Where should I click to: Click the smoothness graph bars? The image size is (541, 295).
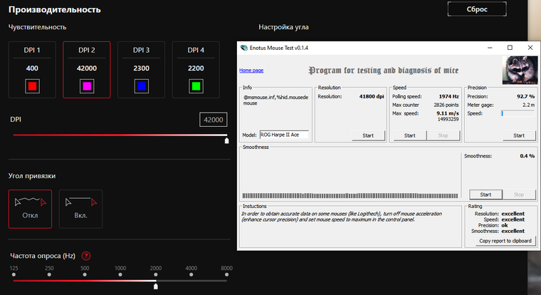coord(350,195)
